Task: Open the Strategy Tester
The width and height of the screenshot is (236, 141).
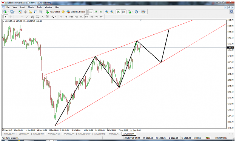Action: tap(41, 12)
